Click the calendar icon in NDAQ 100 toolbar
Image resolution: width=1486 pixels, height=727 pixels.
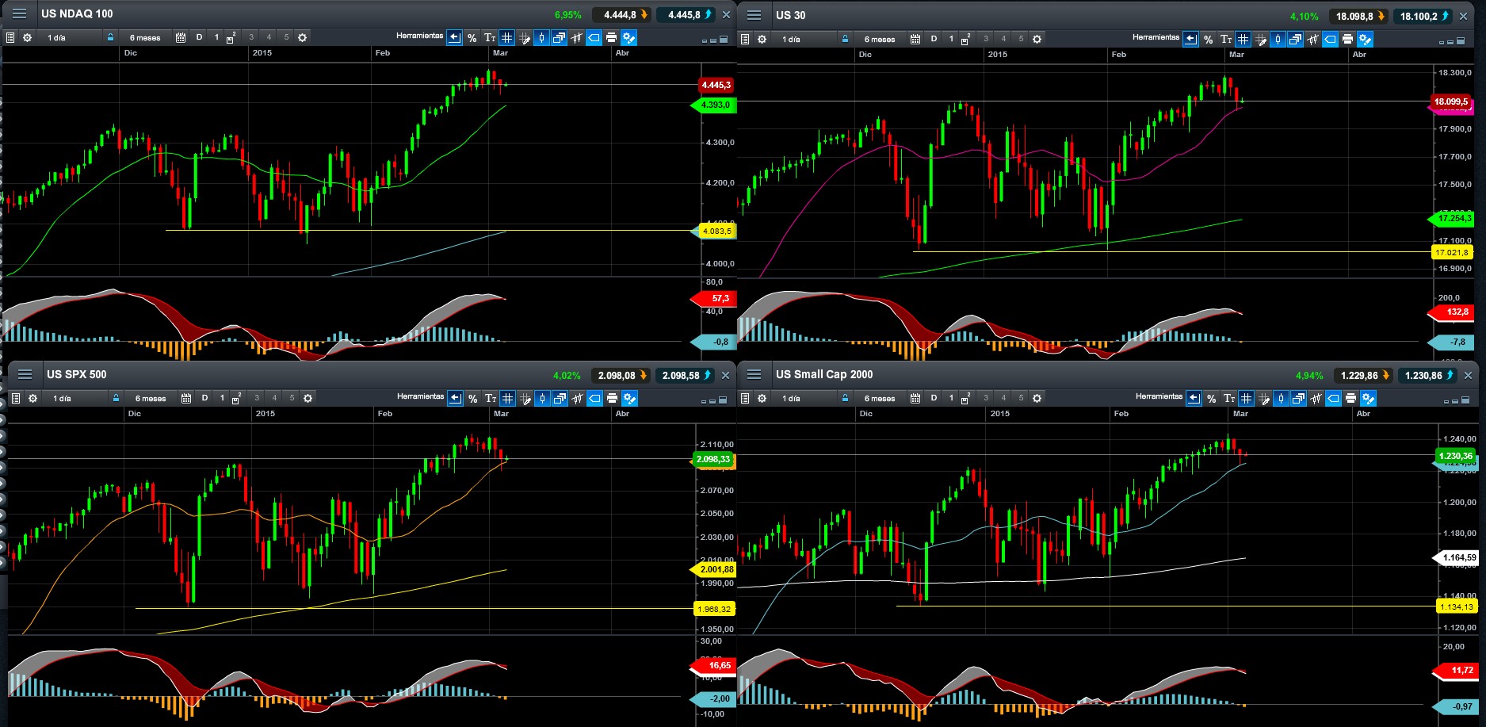(181, 37)
